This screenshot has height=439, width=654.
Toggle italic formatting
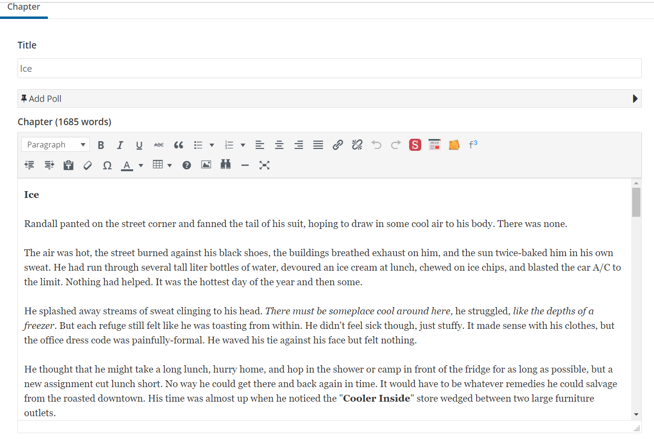120,145
